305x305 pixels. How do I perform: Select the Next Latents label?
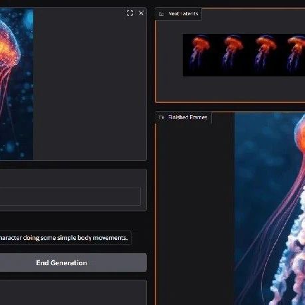tap(183, 14)
